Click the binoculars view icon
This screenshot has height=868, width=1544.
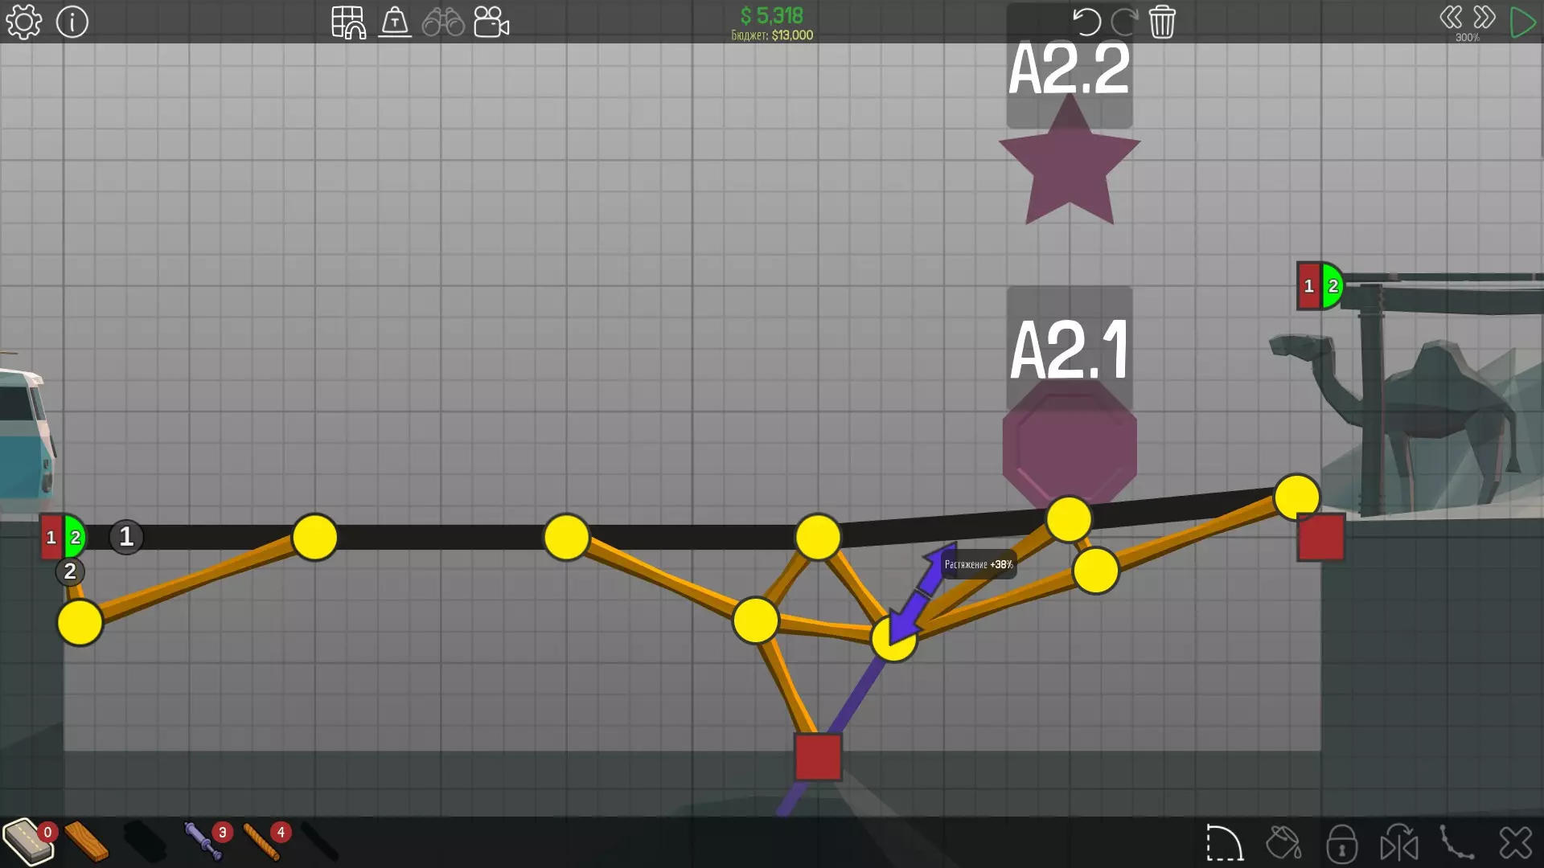(x=443, y=22)
